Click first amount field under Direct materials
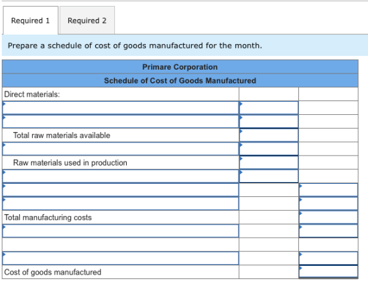This screenshot has width=368, height=285. click(x=269, y=108)
